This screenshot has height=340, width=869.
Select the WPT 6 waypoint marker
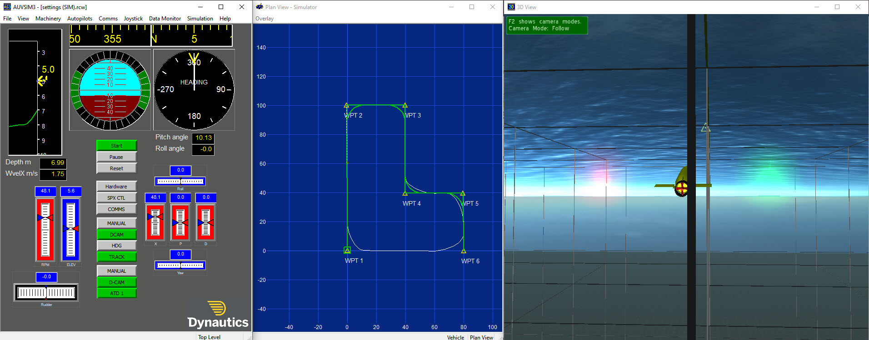pyautogui.click(x=464, y=251)
